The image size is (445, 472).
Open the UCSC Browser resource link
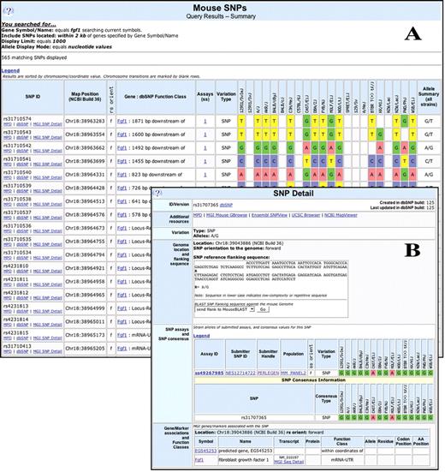pos(306,215)
